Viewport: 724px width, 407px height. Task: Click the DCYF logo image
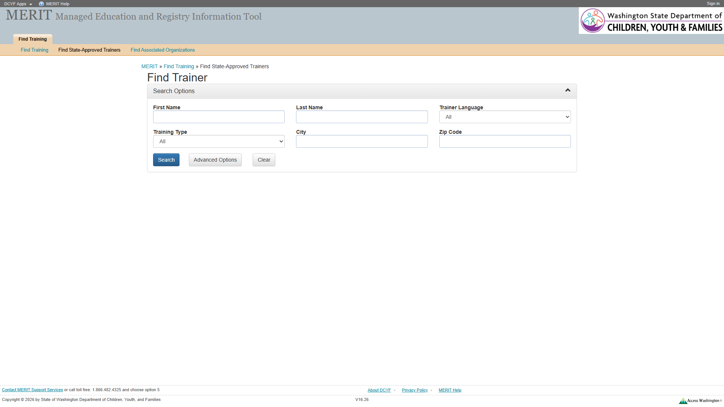tap(651, 20)
